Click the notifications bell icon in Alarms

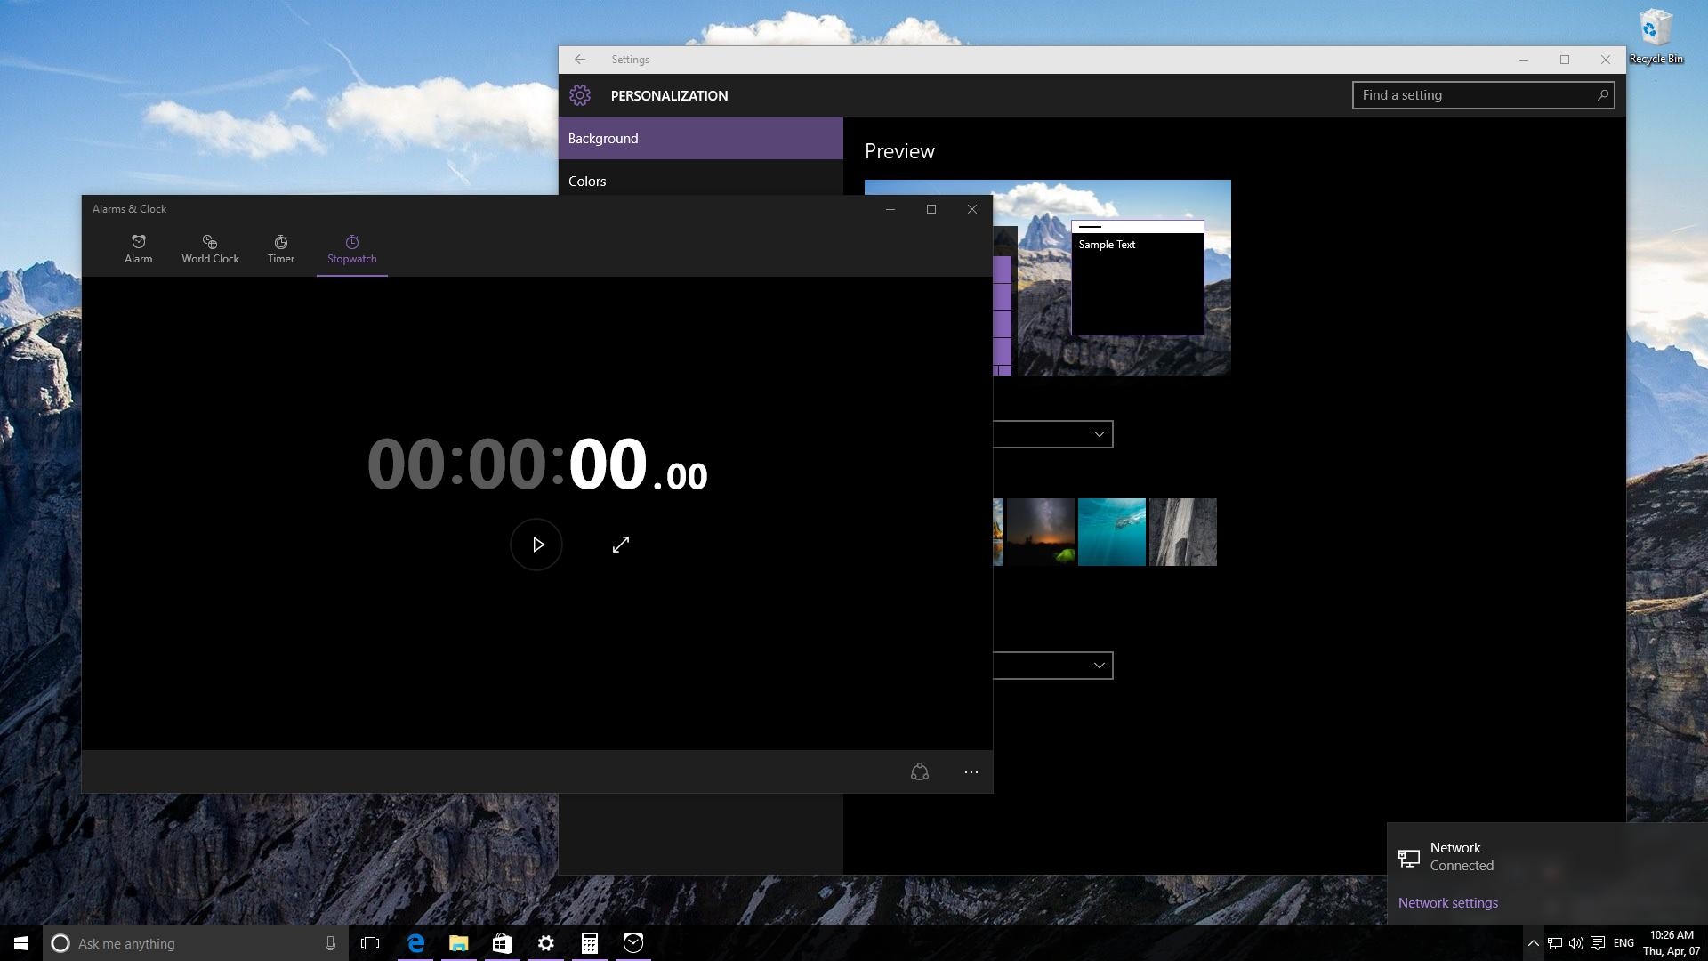coord(920,772)
